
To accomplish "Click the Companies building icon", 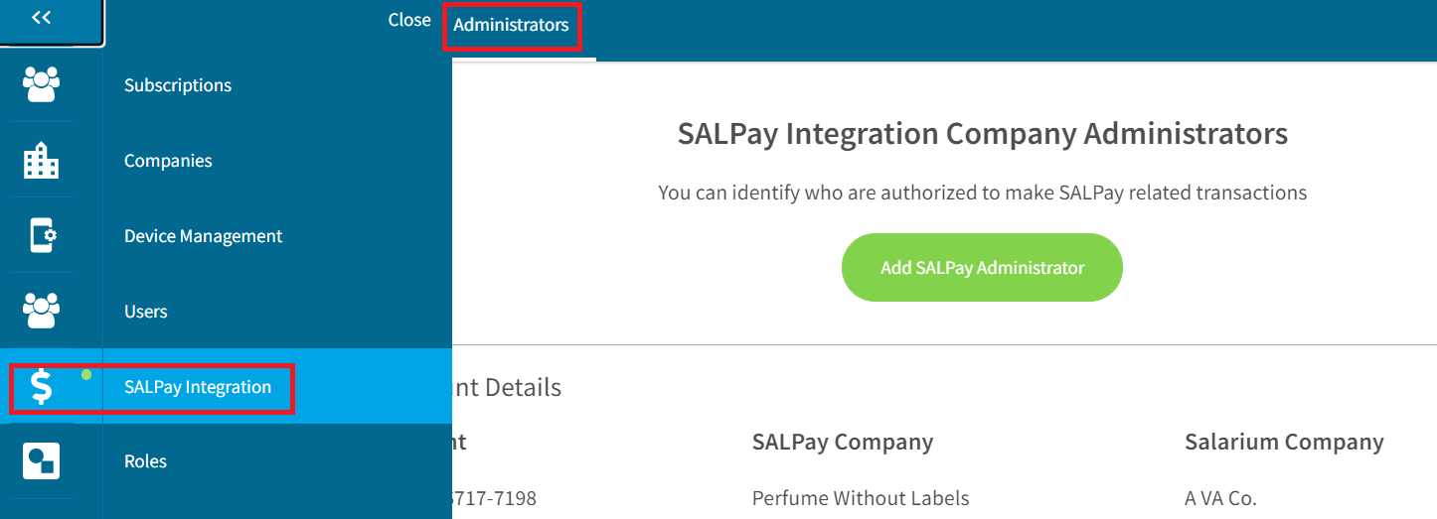I will (41, 160).
